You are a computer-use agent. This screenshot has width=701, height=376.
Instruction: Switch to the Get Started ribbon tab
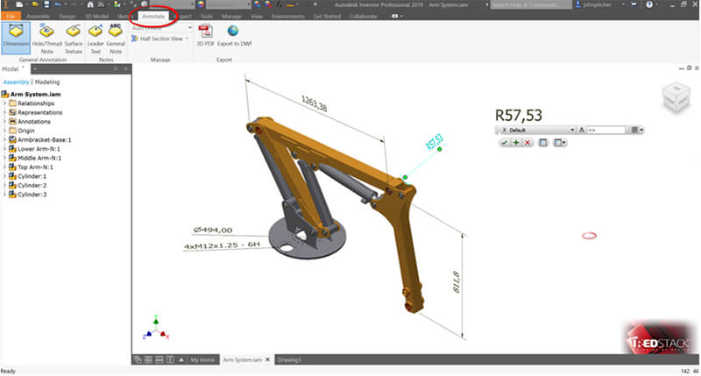tap(327, 16)
